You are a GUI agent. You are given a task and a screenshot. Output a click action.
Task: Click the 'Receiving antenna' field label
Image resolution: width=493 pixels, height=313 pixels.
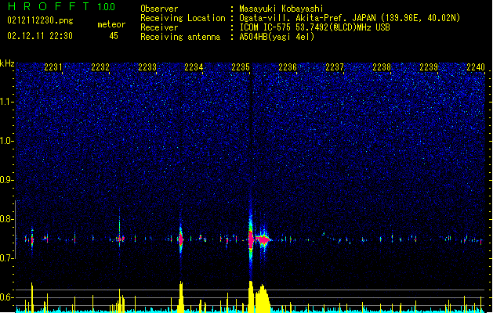pos(180,37)
